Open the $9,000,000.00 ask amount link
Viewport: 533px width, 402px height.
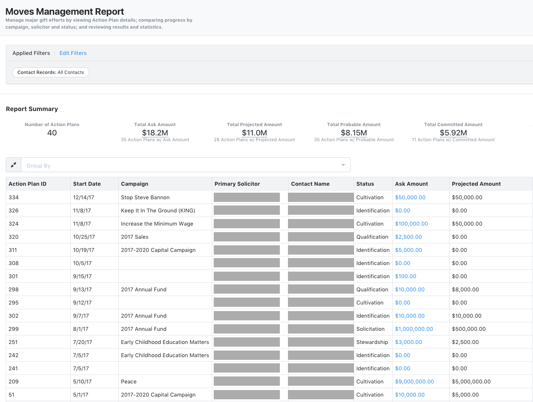pyautogui.click(x=414, y=381)
